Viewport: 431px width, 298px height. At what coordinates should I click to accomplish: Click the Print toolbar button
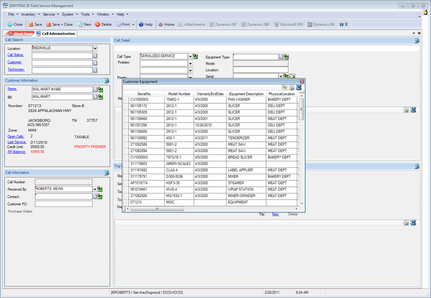123,24
